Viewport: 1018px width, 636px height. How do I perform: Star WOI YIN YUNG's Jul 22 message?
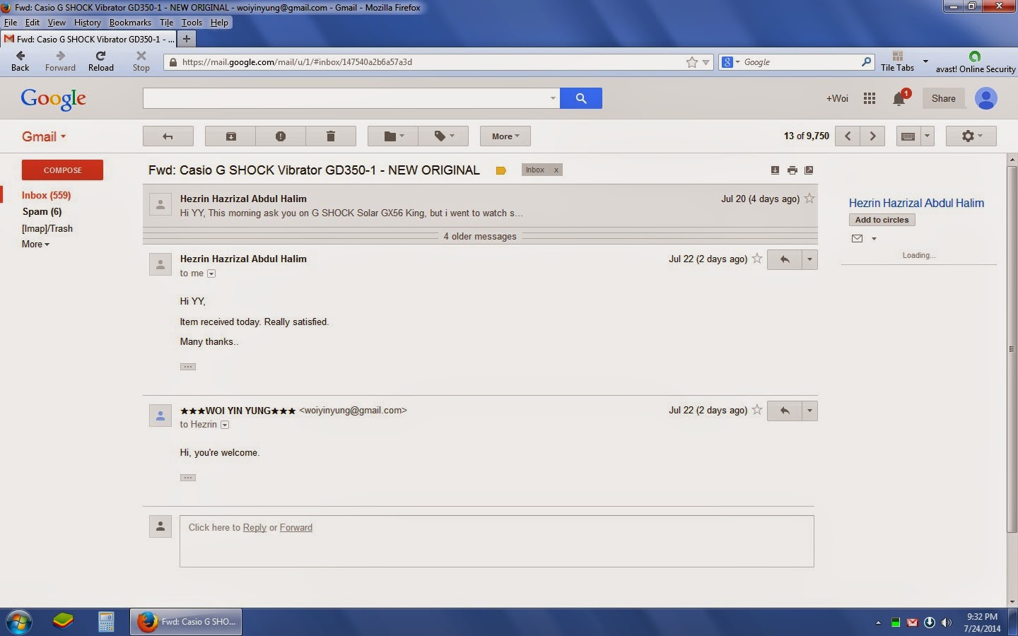[757, 410]
